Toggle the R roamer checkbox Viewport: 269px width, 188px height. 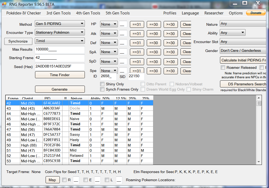point(64,180)
